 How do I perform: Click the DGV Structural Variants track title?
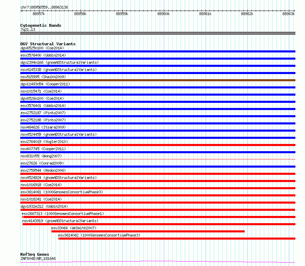48,44
